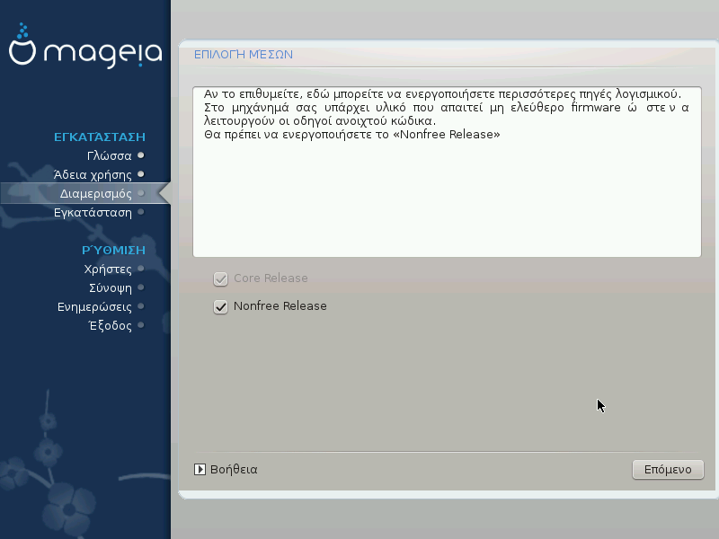Select the Εγκατάσταση step under installation
This screenshot has height=539, width=719.
[93, 212]
